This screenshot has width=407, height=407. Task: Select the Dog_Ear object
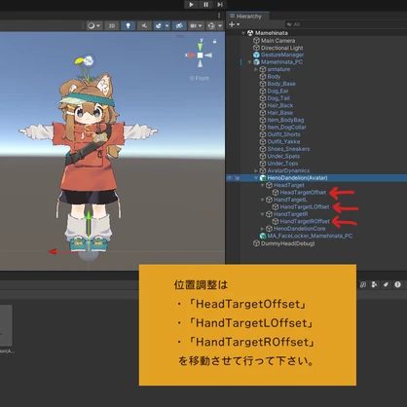(277, 91)
